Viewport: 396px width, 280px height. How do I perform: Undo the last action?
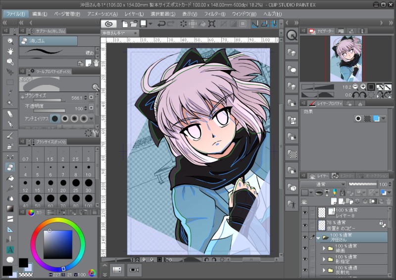(161, 24)
